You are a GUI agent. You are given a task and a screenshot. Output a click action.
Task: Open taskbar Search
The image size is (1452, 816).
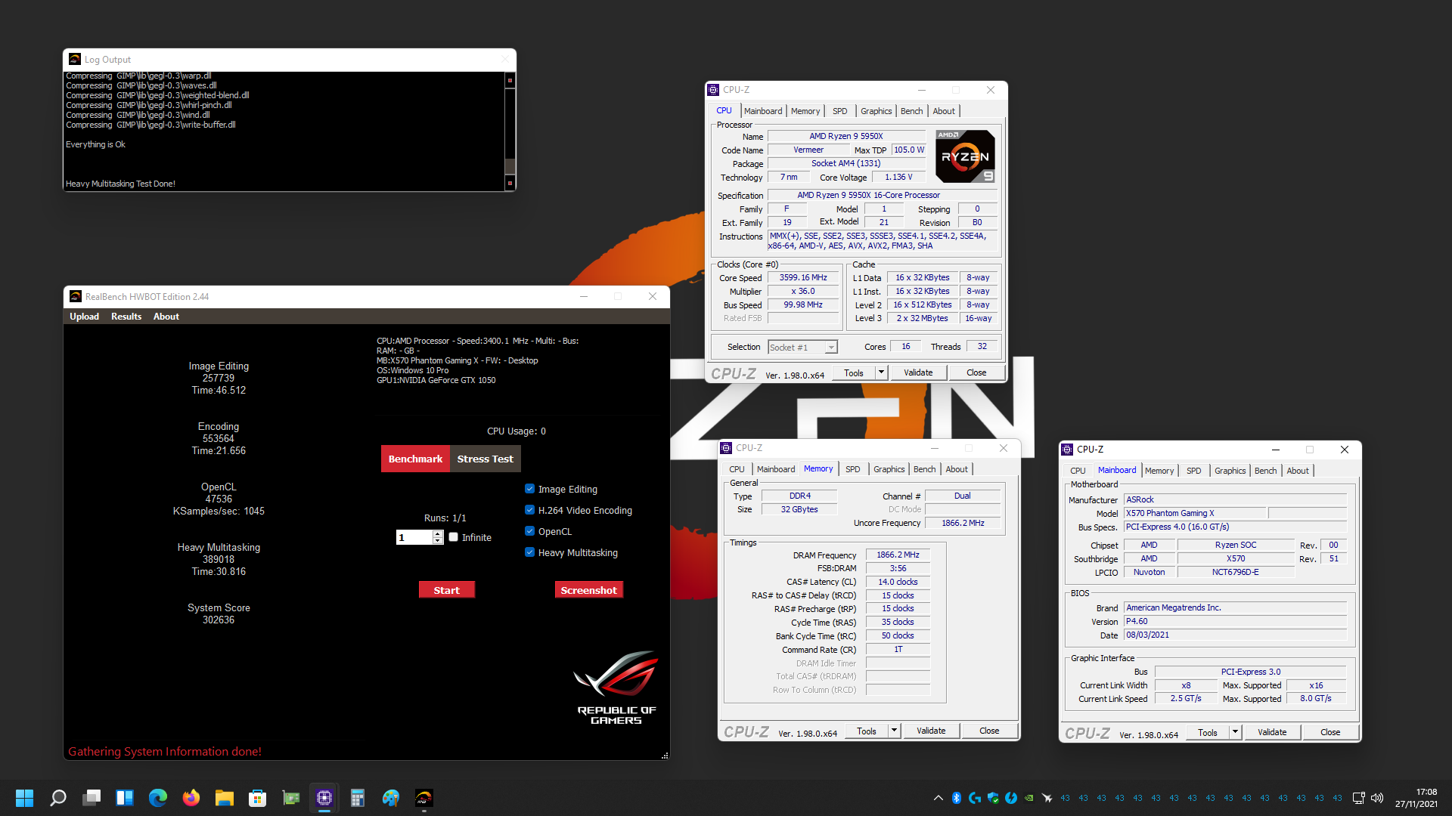coord(58,798)
